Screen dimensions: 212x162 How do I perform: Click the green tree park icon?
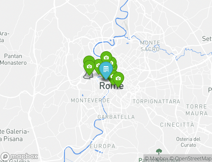pos(159,152)
